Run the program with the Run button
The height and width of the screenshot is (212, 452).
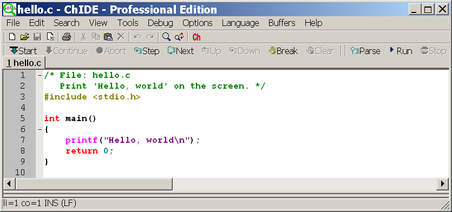click(401, 51)
